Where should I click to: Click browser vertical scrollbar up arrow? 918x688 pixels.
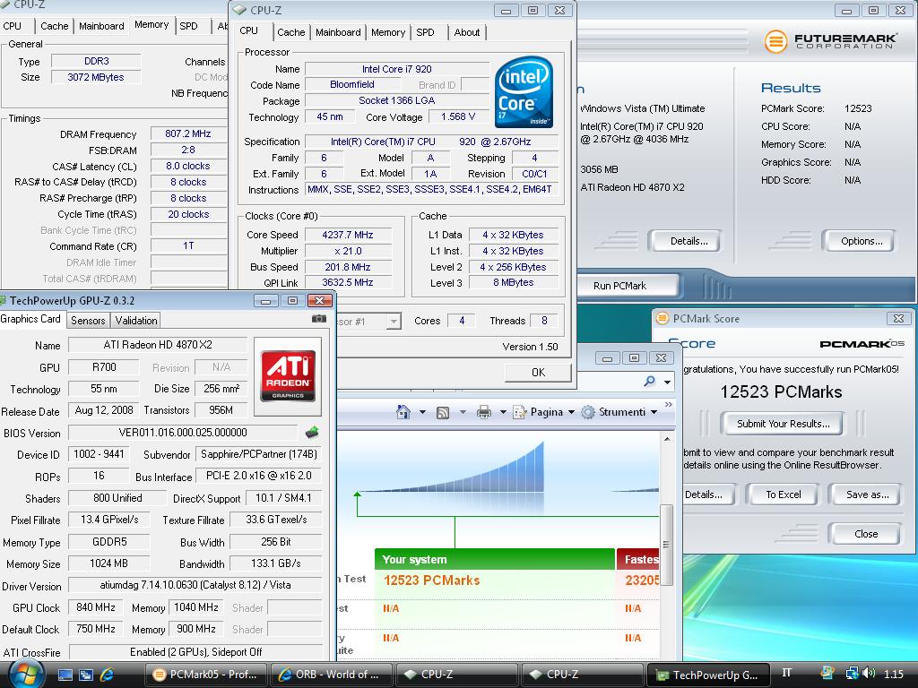(x=667, y=439)
